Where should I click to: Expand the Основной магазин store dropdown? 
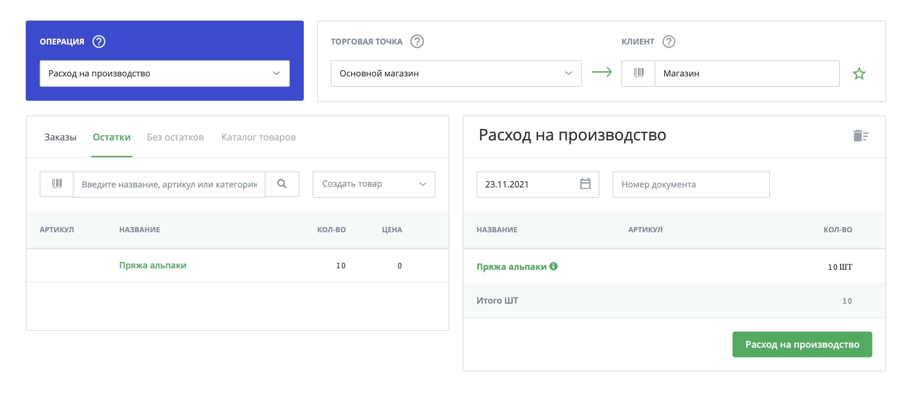click(456, 74)
